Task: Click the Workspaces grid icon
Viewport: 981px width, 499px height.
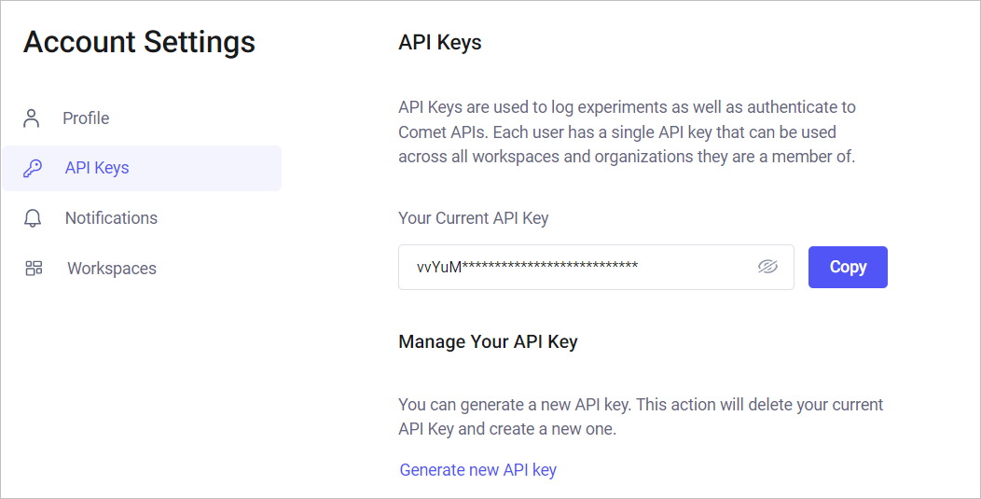Action: click(34, 269)
